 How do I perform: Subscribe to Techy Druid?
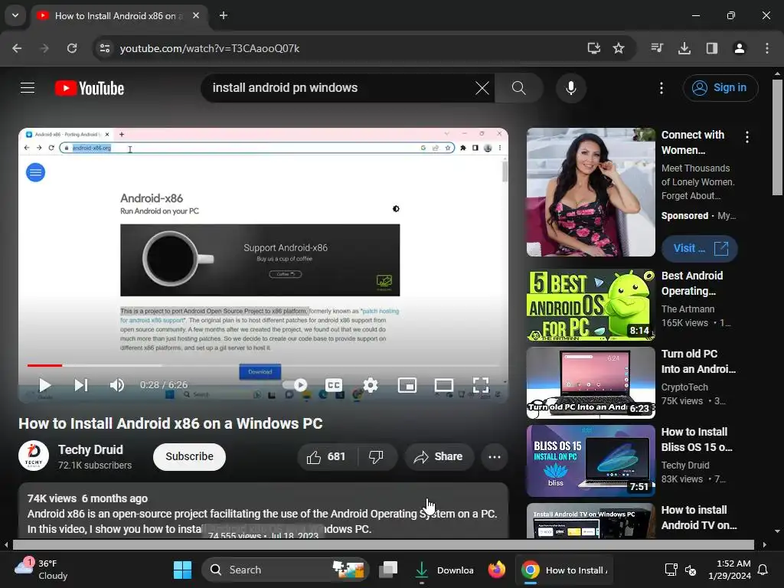tap(190, 456)
